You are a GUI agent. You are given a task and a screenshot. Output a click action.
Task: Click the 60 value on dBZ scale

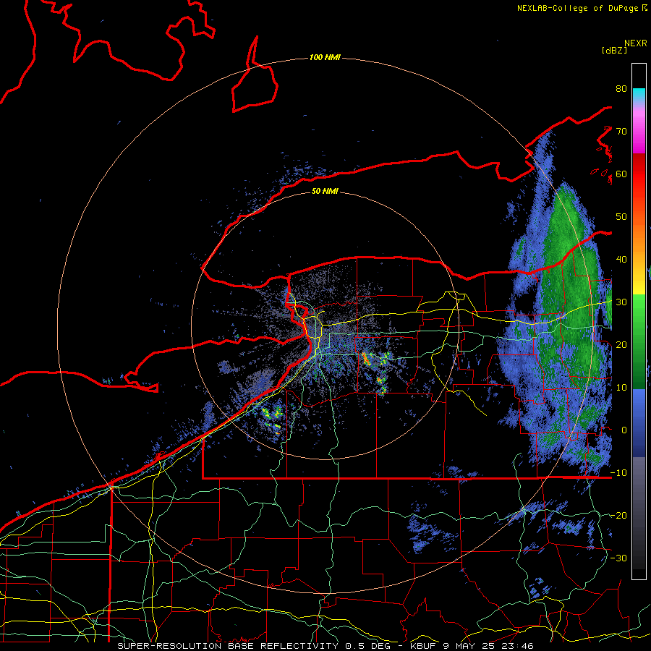tap(621, 174)
